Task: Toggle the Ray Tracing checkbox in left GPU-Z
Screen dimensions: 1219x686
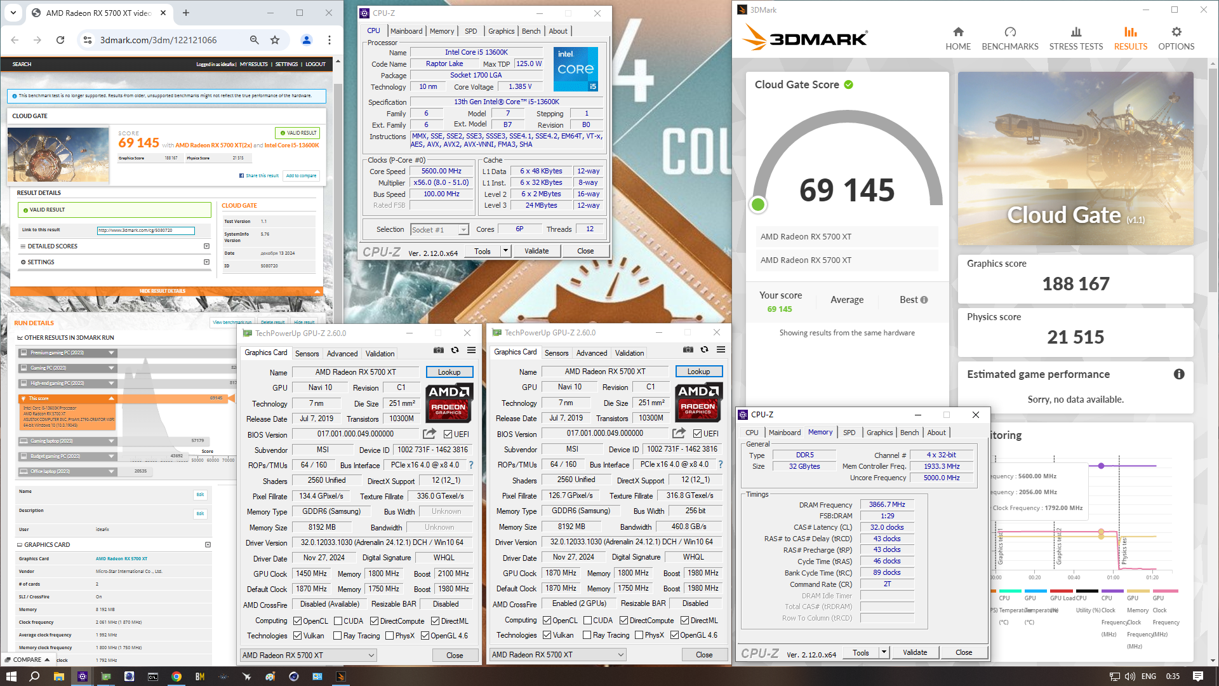Action: (338, 636)
